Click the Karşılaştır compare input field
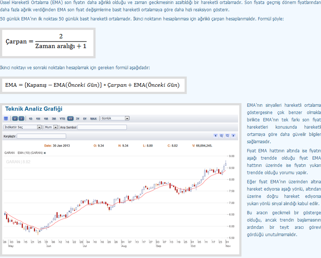 pos(41,136)
